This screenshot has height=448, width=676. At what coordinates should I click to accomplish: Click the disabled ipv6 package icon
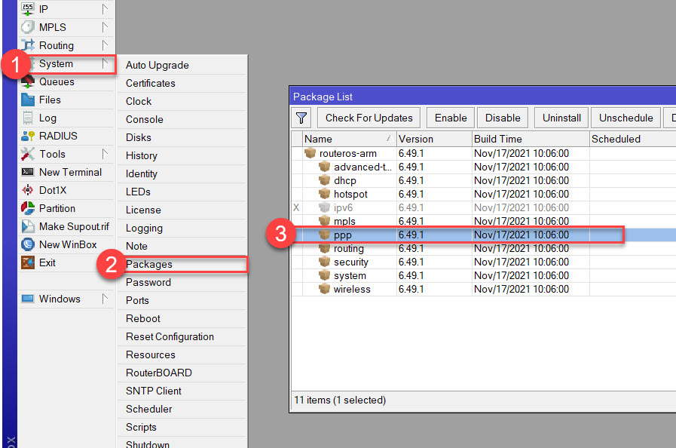pos(324,207)
